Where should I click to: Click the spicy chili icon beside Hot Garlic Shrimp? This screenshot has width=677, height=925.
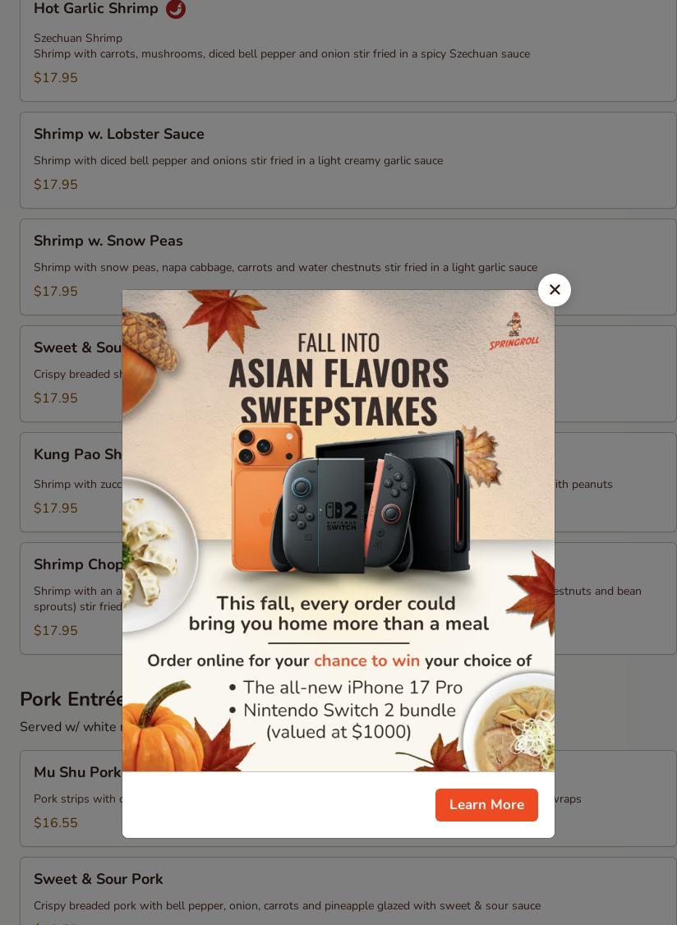[175, 9]
